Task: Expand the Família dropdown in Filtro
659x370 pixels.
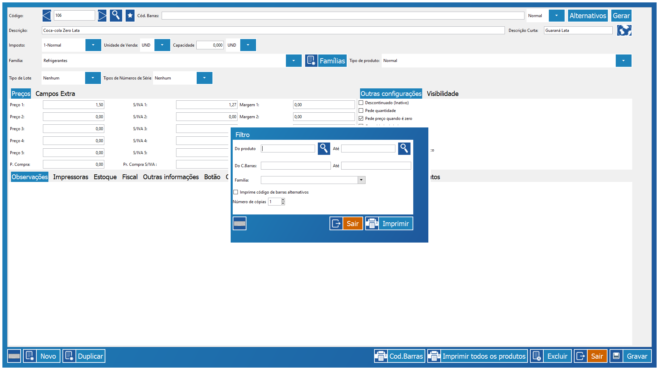Action: coord(361,180)
